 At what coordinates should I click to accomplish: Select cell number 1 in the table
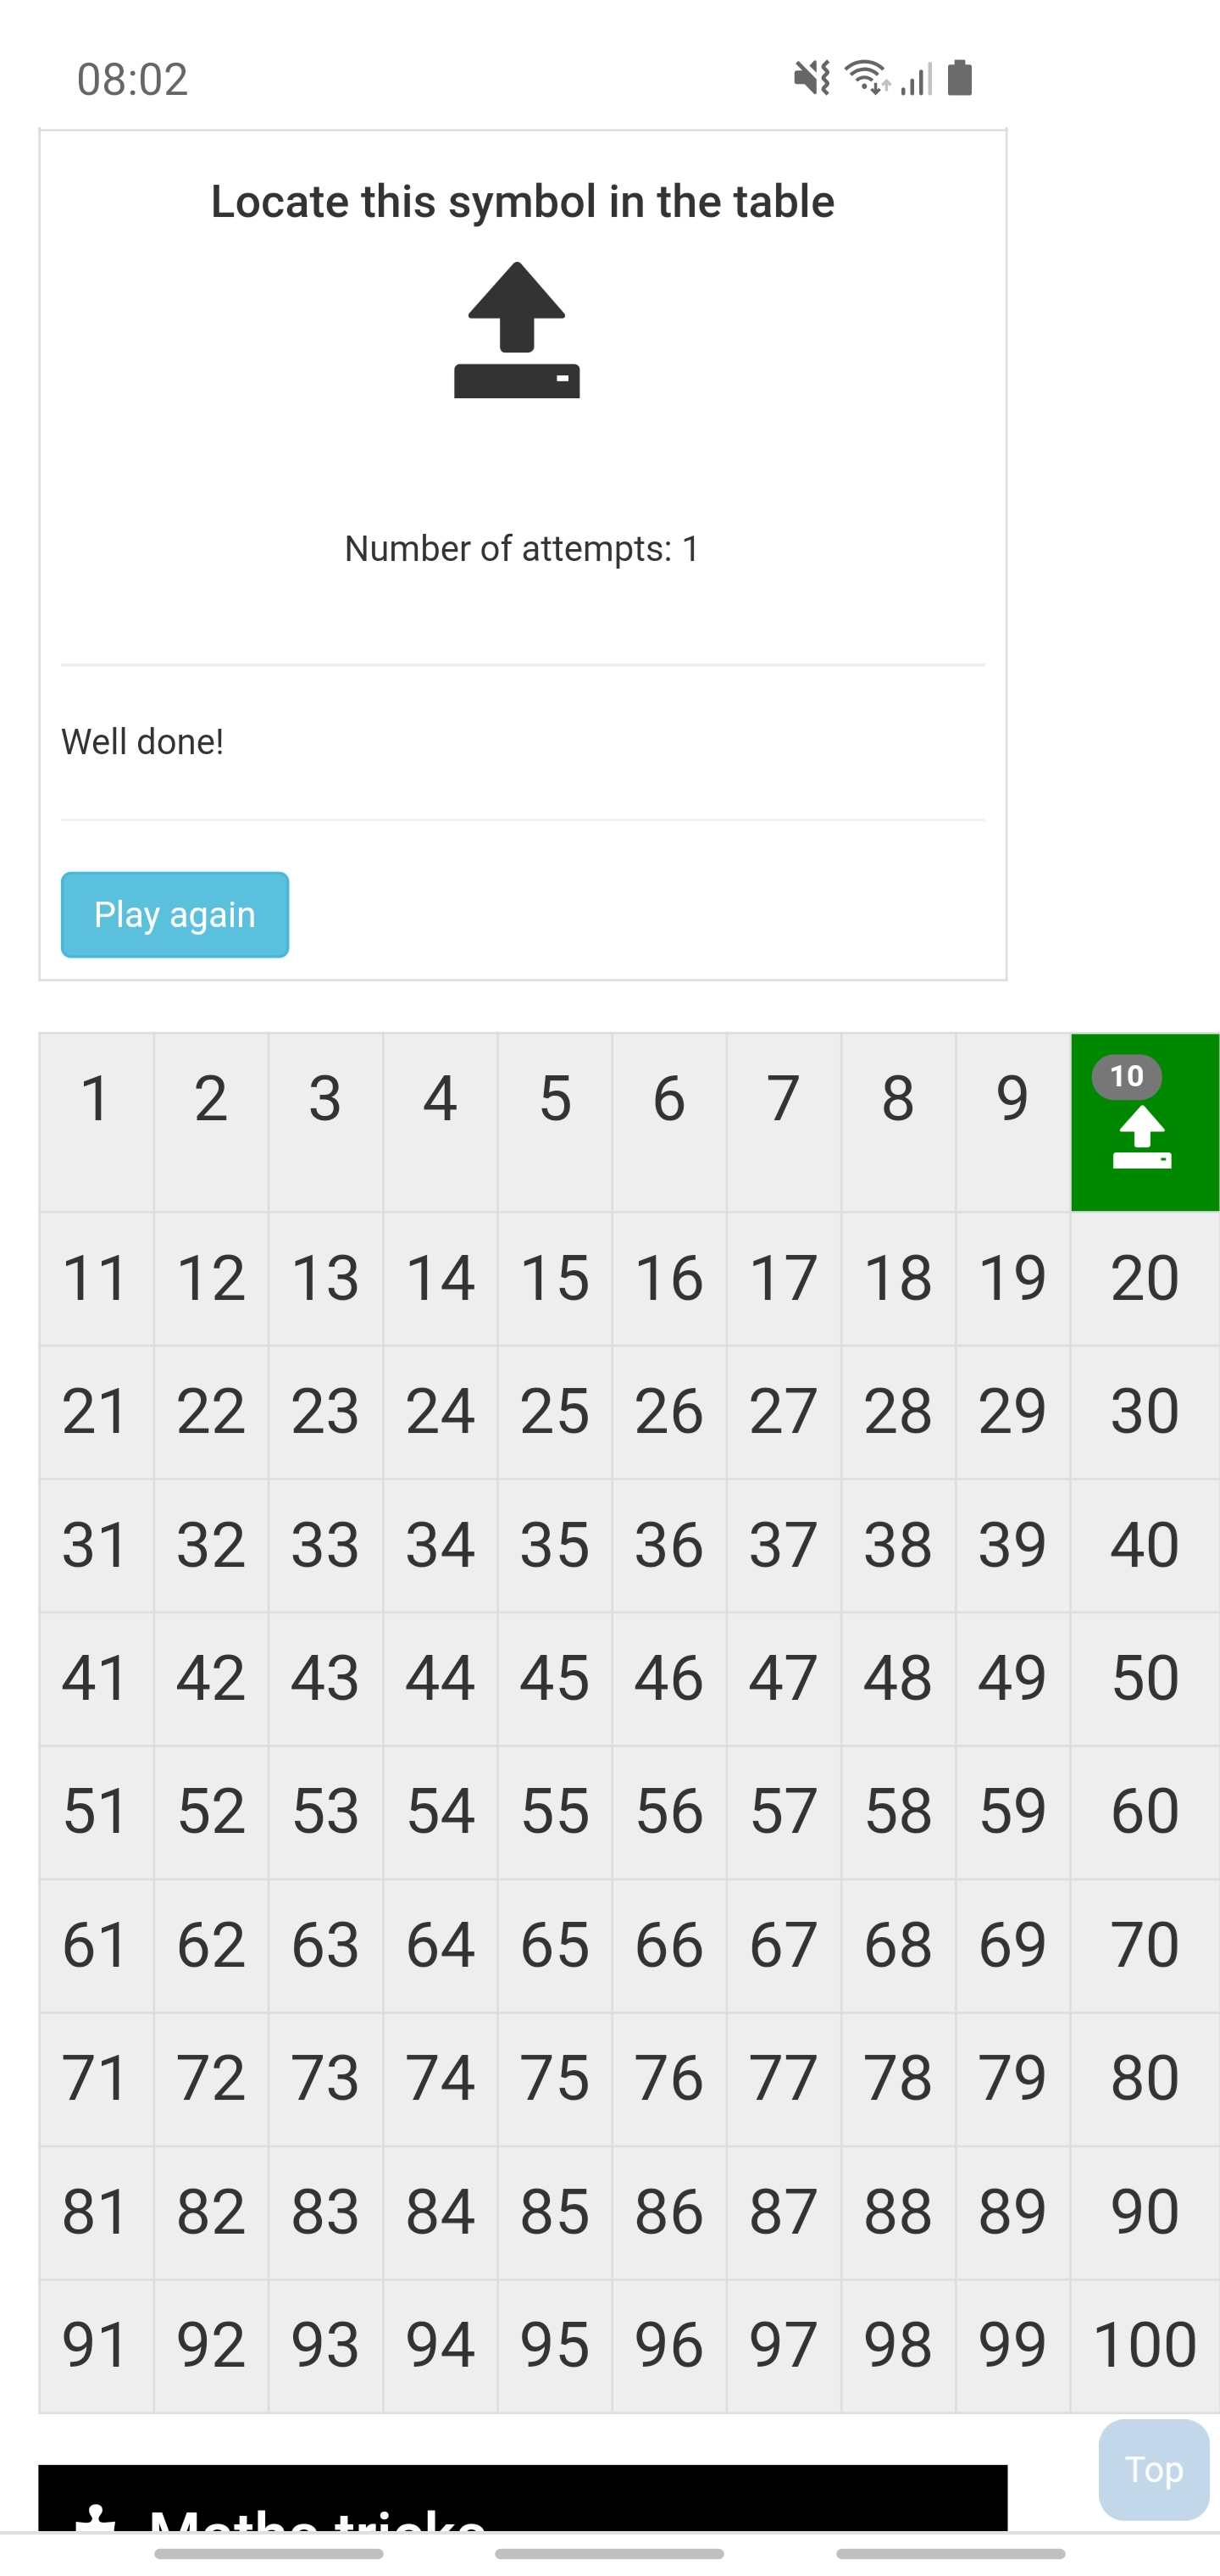(x=96, y=1122)
